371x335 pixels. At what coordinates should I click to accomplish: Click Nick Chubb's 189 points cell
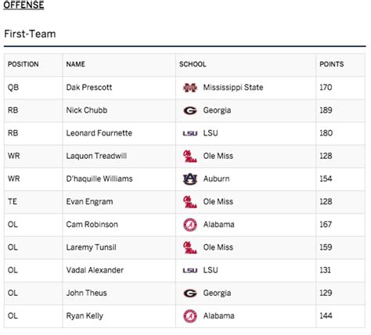click(326, 110)
